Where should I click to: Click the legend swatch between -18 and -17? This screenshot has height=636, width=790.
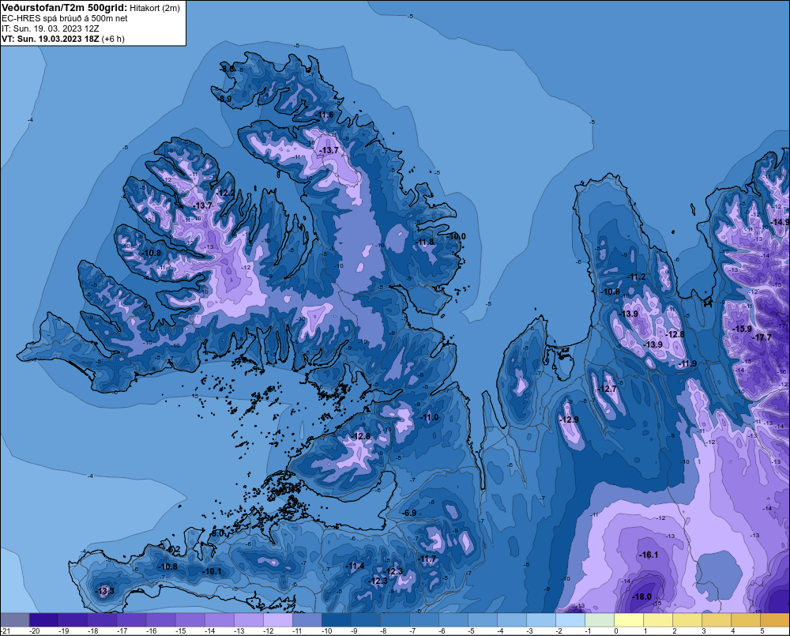[x=102, y=620]
